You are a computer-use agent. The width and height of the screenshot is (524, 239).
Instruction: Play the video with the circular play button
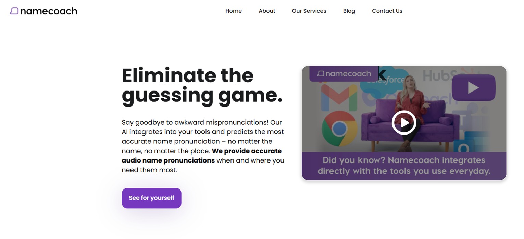[x=404, y=123]
